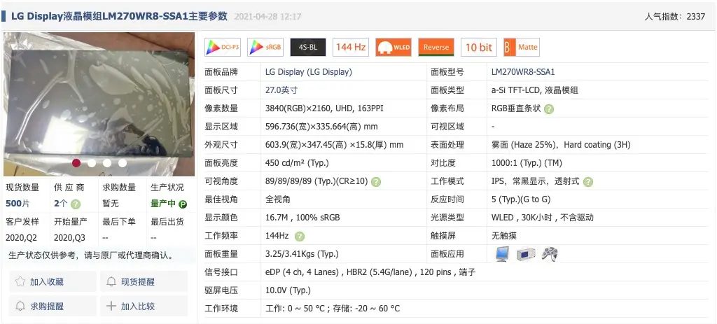
Task: Click the 10 bit badge
Action: tap(479, 47)
